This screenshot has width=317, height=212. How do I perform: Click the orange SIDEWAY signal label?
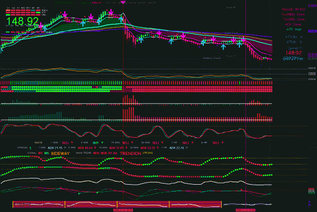coord(60,153)
